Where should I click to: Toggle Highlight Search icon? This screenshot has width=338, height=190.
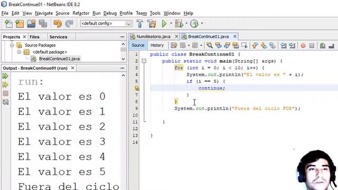236,45
